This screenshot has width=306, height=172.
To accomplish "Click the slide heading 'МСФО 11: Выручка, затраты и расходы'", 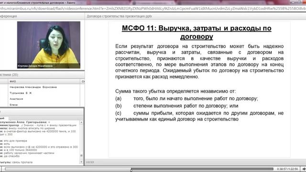I will [197, 28].
